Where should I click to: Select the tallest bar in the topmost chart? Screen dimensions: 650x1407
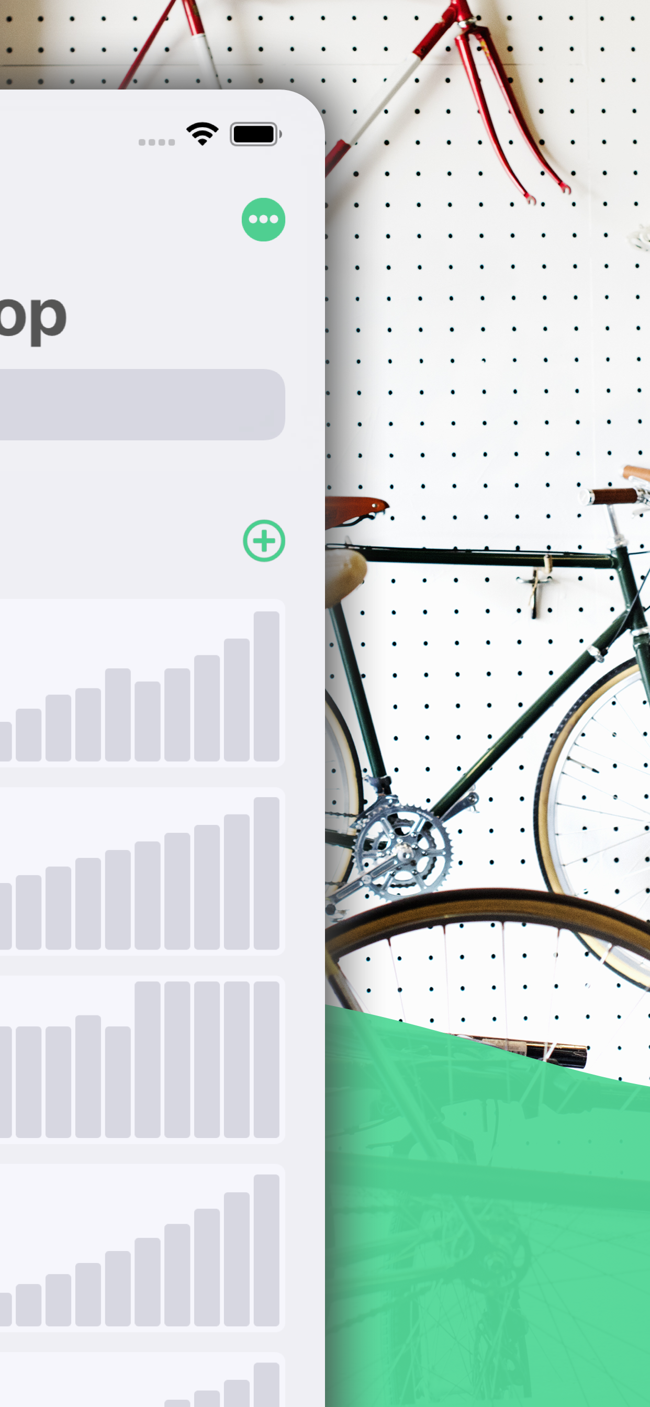point(266,686)
